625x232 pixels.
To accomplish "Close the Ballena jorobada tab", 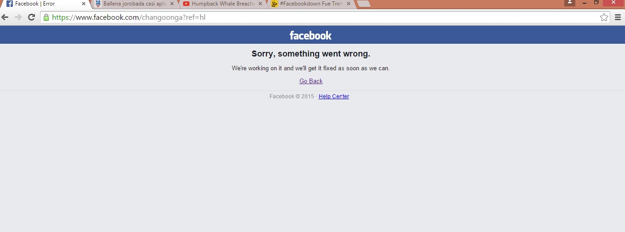I will pos(171,4).
